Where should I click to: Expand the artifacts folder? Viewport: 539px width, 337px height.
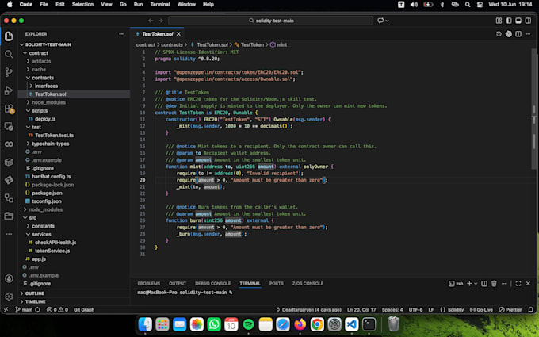point(41,61)
